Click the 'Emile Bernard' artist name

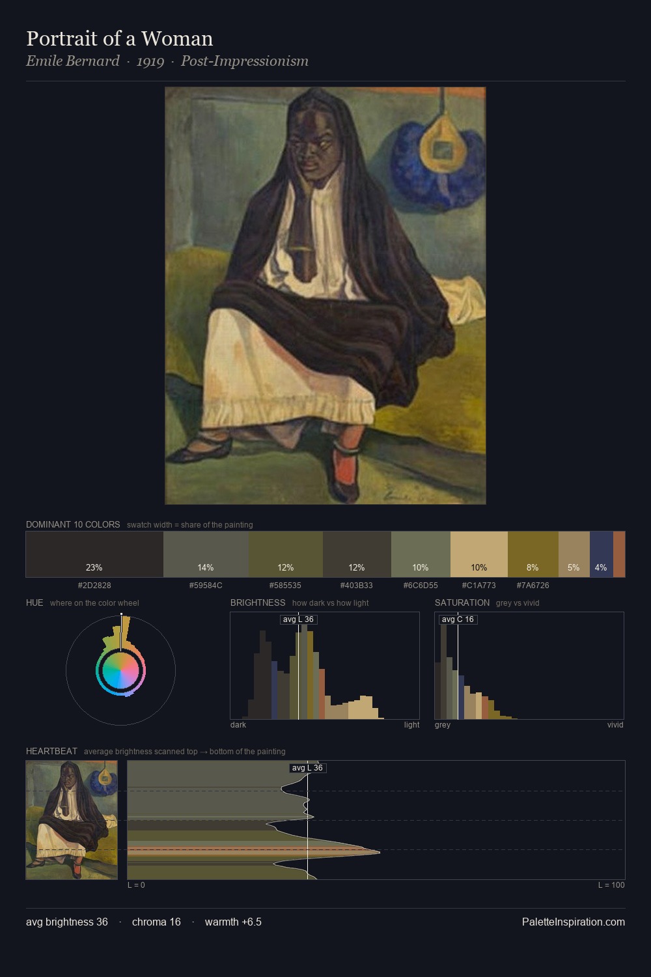73,61
